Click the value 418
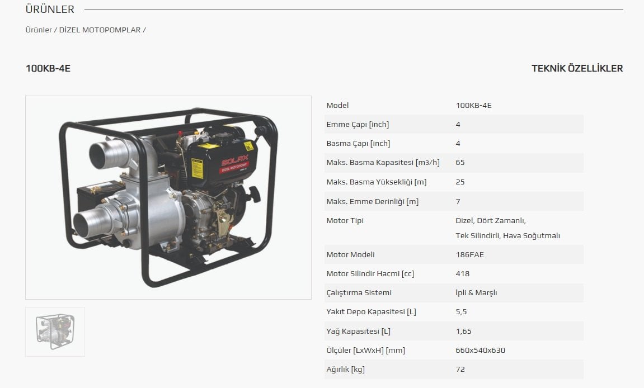Viewport: 644px width, 388px height. pos(463,274)
